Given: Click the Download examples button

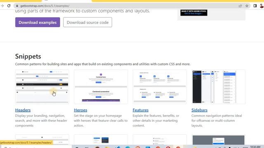Looking at the screenshot, I should [38, 22].
